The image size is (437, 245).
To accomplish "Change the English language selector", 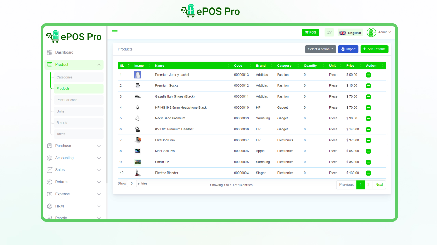I will [x=350, y=32].
